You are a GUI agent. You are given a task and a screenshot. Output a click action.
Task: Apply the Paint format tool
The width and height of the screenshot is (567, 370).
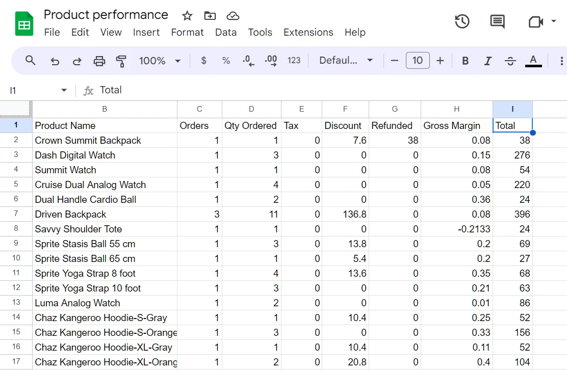tap(121, 60)
